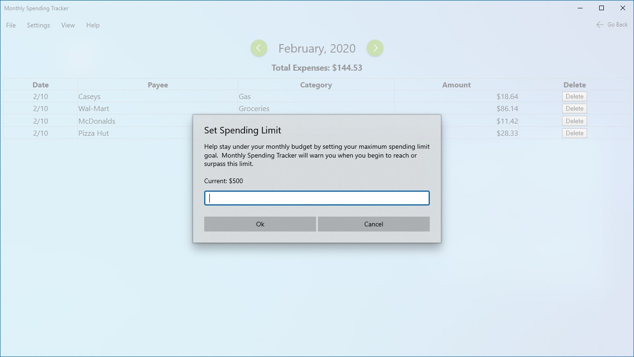Open the File menu
The height and width of the screenshot is (357, 634).
[x=11, y=25]
